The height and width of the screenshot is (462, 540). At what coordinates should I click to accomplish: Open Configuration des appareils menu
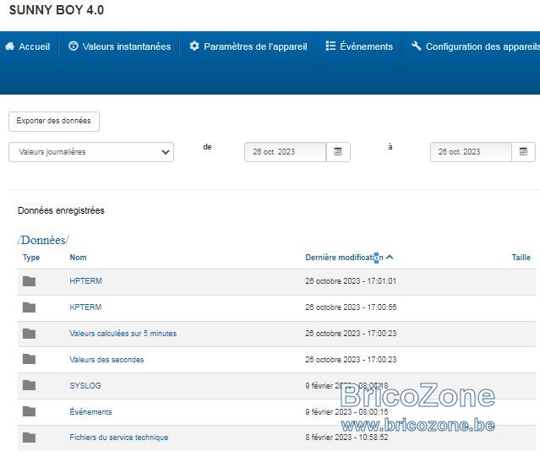point(475,46)
